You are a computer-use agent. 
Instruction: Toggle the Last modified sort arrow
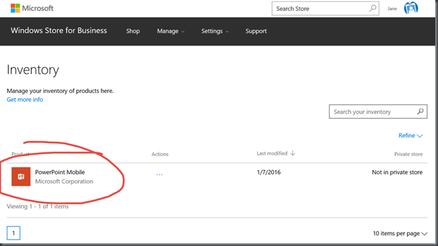tap(292, 153)
